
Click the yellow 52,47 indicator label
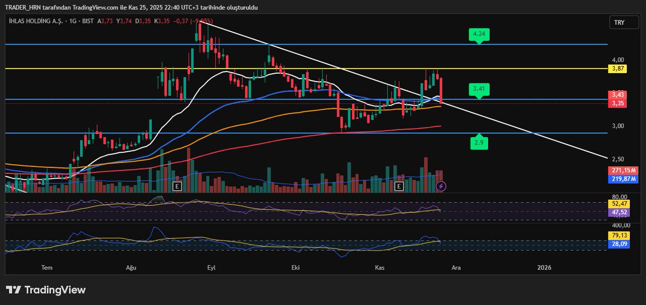point(618,204)
